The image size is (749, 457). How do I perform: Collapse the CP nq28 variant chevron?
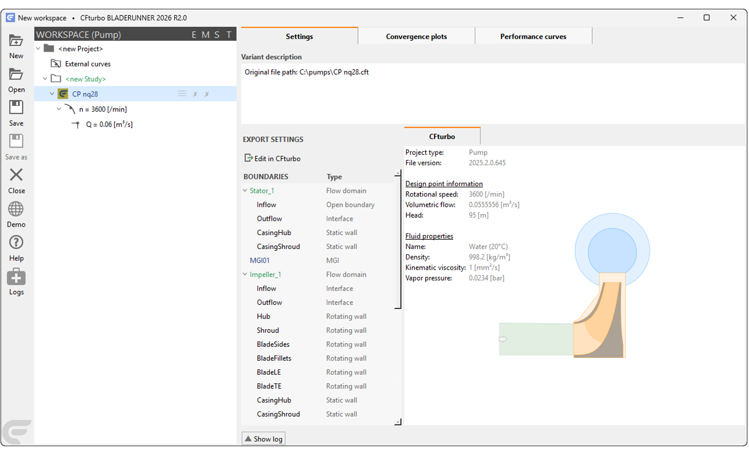[52, 94]
